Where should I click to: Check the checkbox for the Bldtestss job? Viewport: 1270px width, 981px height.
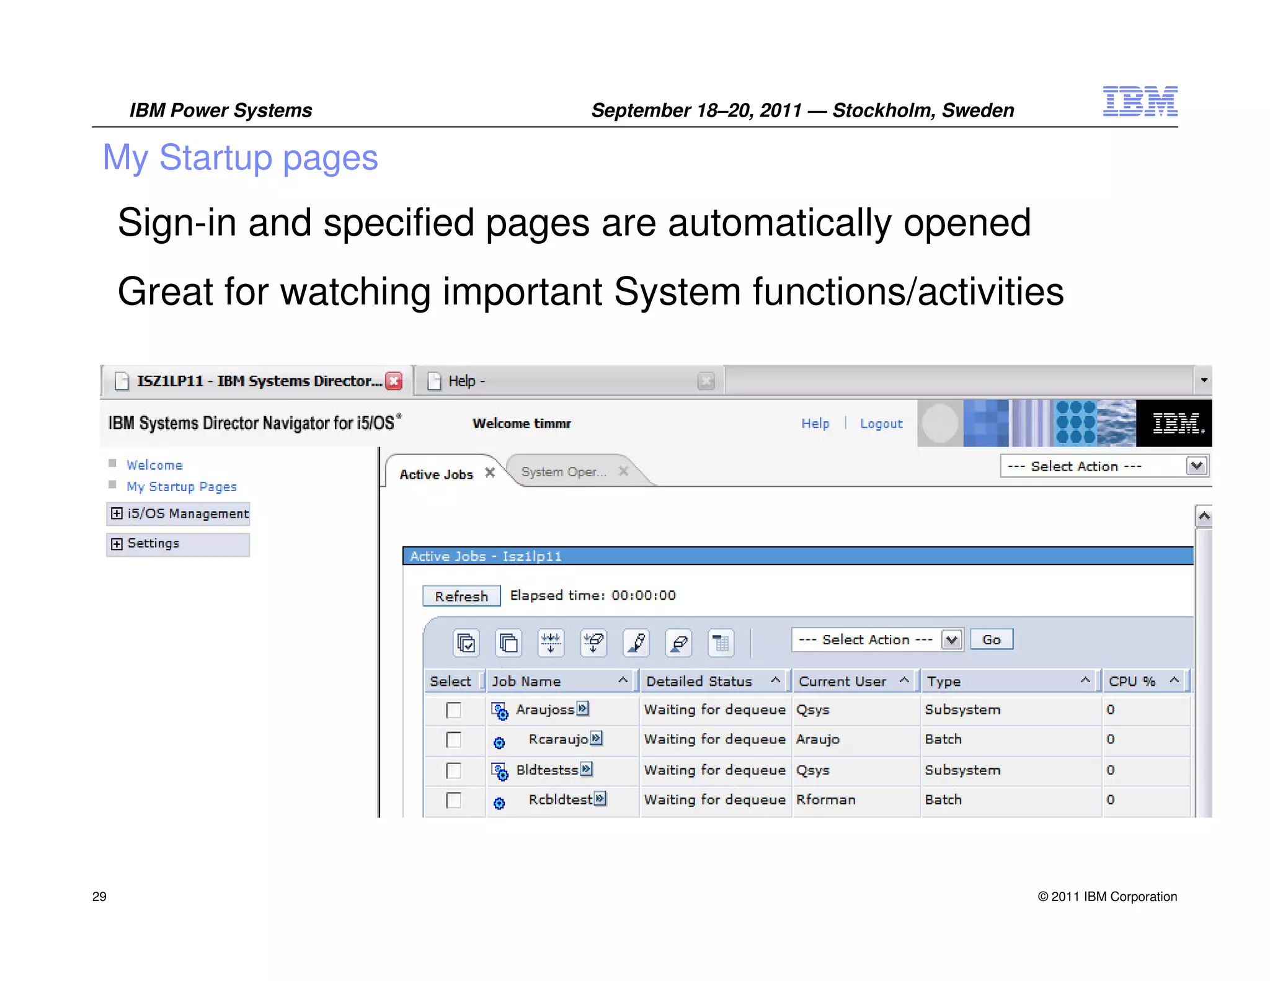coord(454,770)
